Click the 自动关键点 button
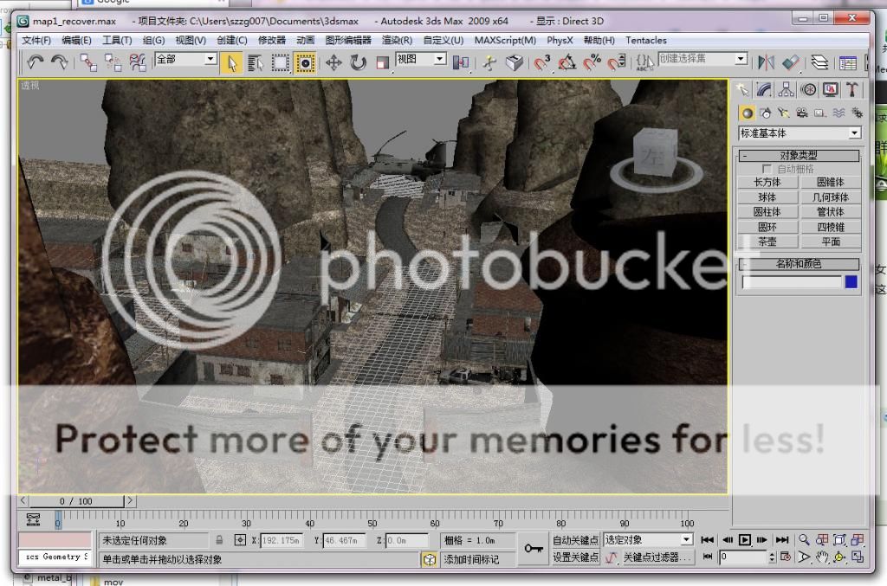This screenshot has width=887, height=586. click(575, 540)
